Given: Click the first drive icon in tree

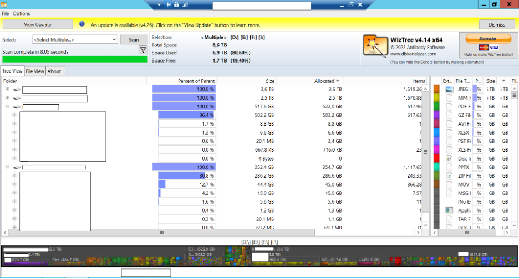Looking at the screenshot, I should click(17, 90).
